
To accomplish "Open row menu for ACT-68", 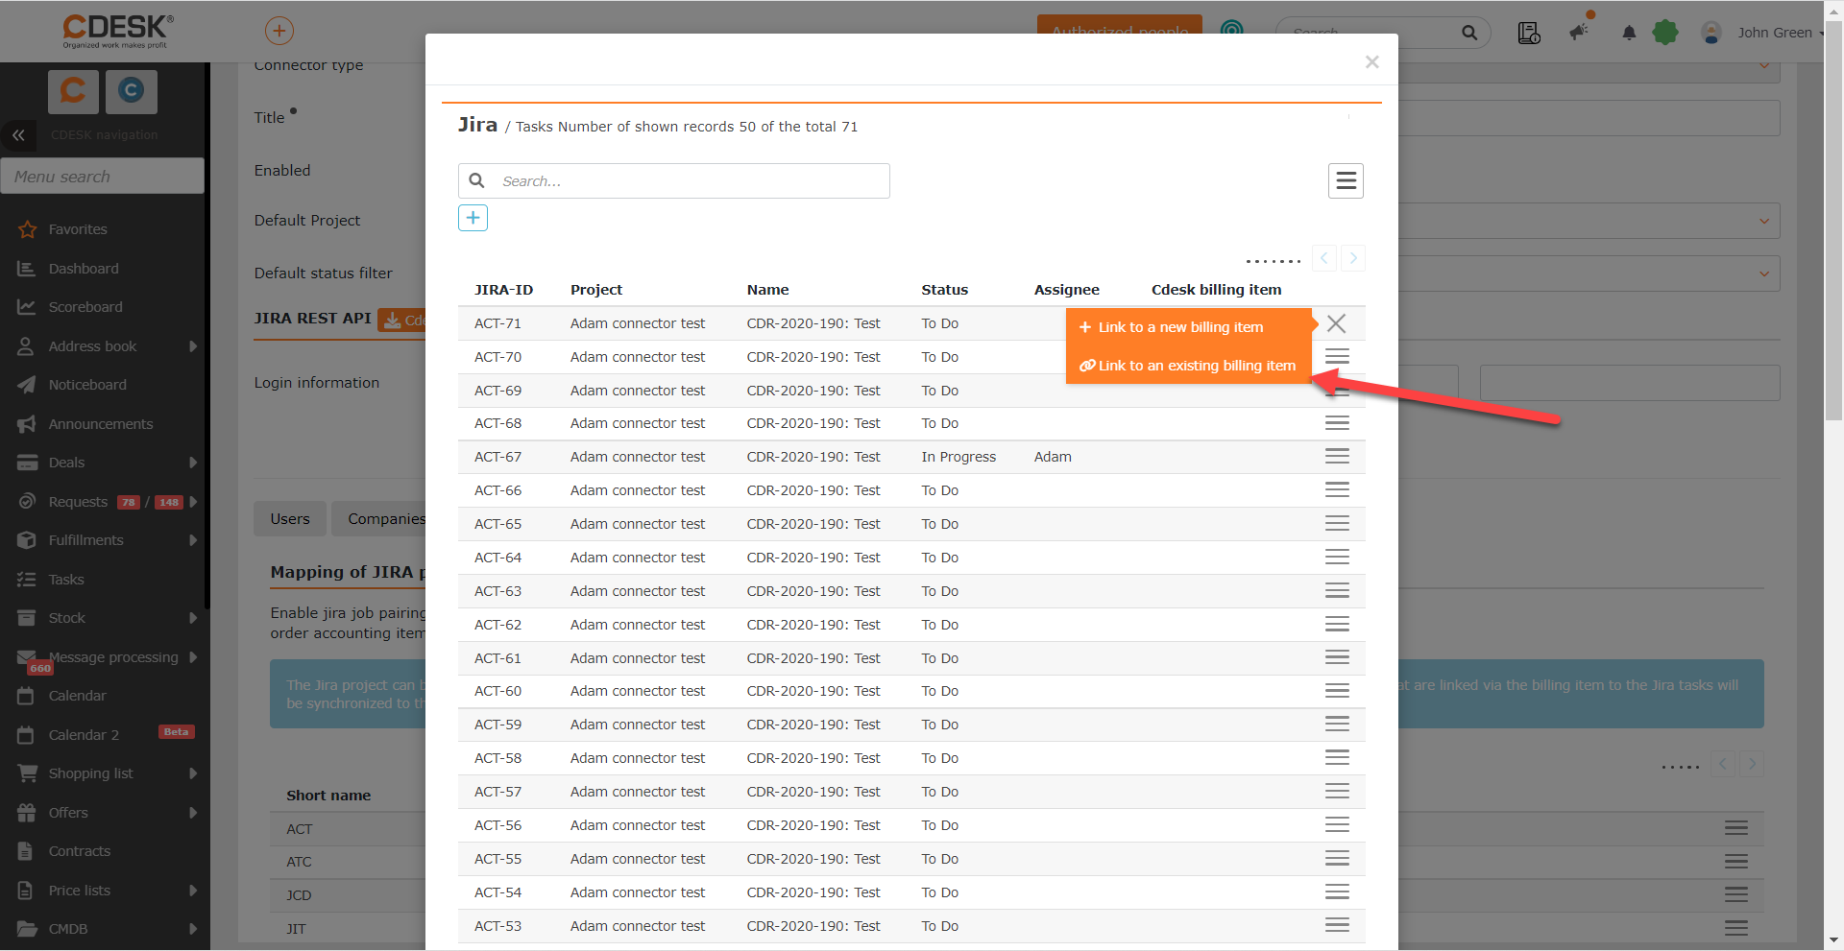I will pos(1337,423).
